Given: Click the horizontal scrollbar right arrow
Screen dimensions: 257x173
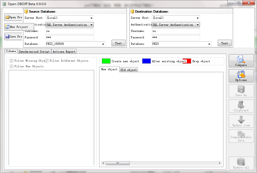Looking at the screenshot, I should pyautogui.click(x=220, y=163).
